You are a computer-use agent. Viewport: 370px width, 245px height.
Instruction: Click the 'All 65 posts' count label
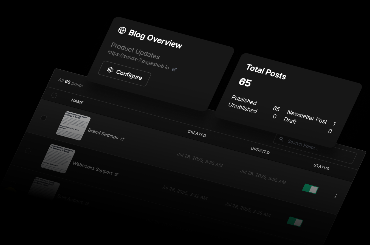click(x=70, y=83)
